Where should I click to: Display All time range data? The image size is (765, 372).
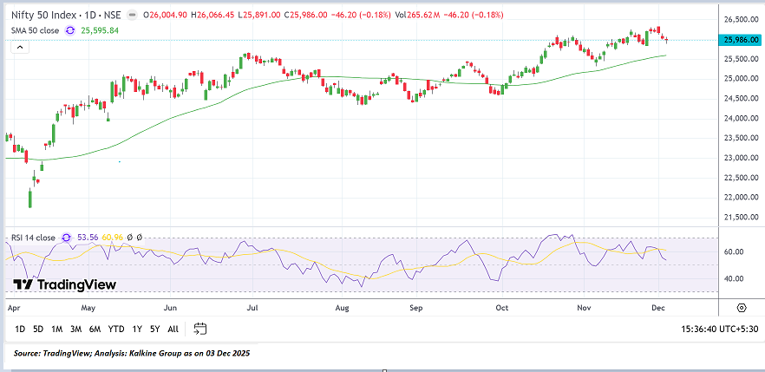(173, 329)
